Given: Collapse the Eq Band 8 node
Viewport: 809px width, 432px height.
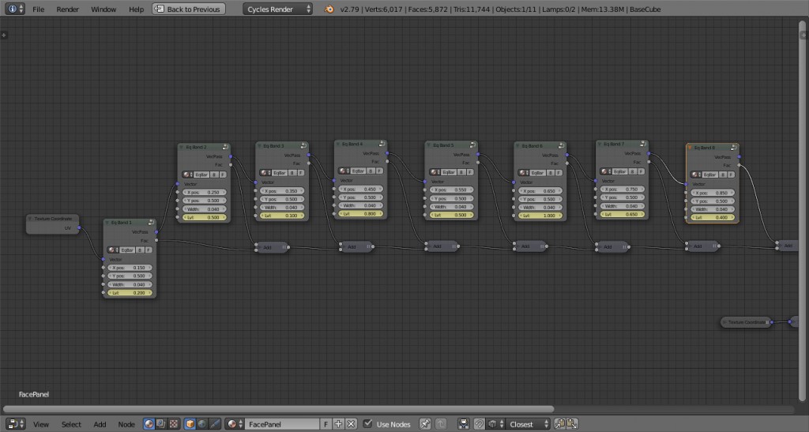Looking at the screenshot, I should click(690, 148).
